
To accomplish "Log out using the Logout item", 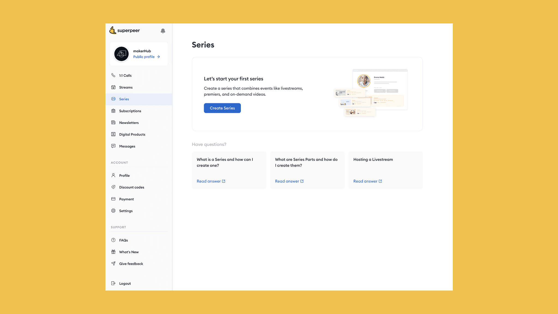I will pos(125,283).
